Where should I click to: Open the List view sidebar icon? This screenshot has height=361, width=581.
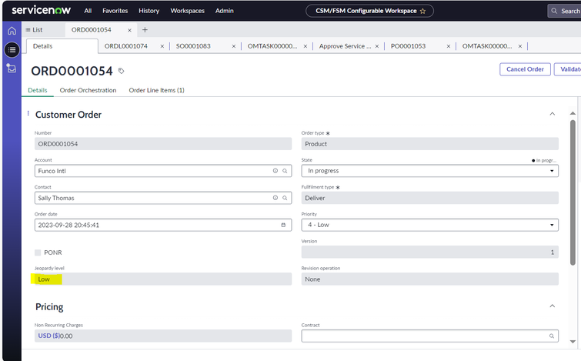[12, 50]
